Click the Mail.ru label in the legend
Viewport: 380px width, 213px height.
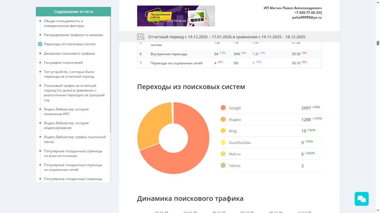235,154
